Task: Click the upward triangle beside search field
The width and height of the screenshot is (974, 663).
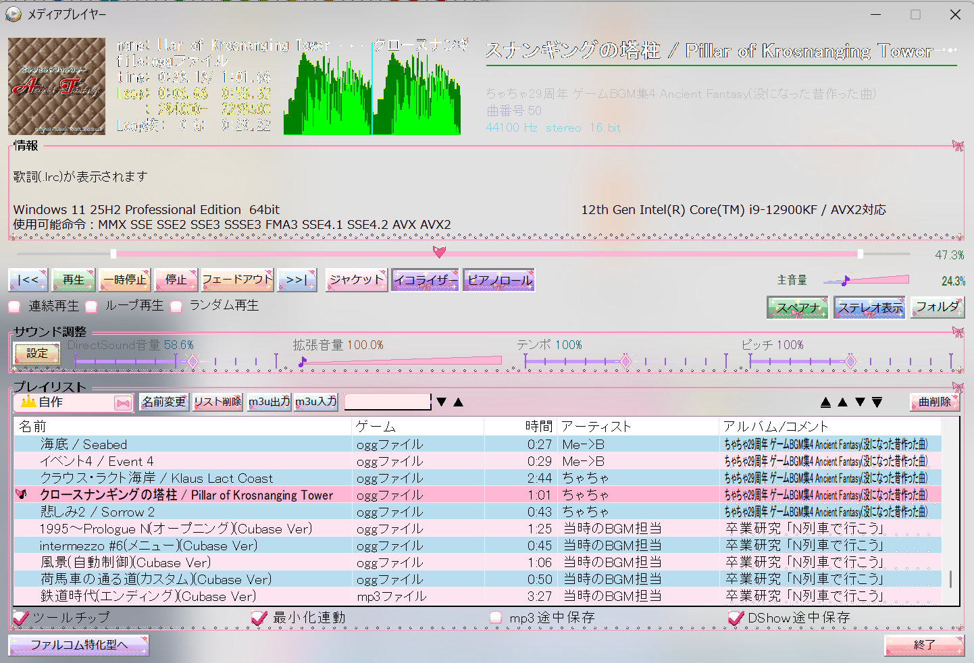Action: coord(459,402)
